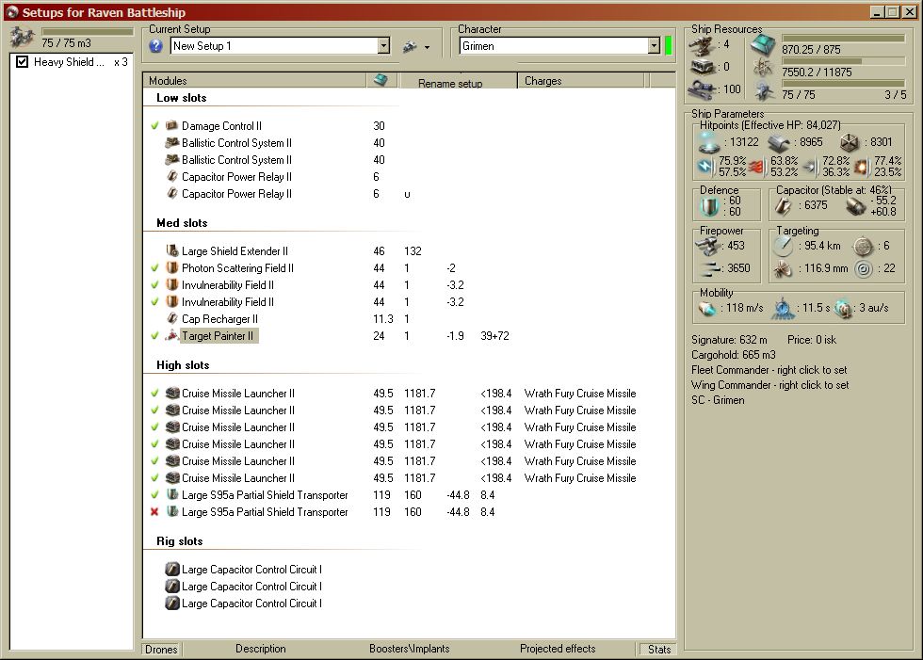Image resolution: width=923 pixels, height=660 pixels.
Task: Click the Firepower turret icon showing 453
Action: pos(708,246)
